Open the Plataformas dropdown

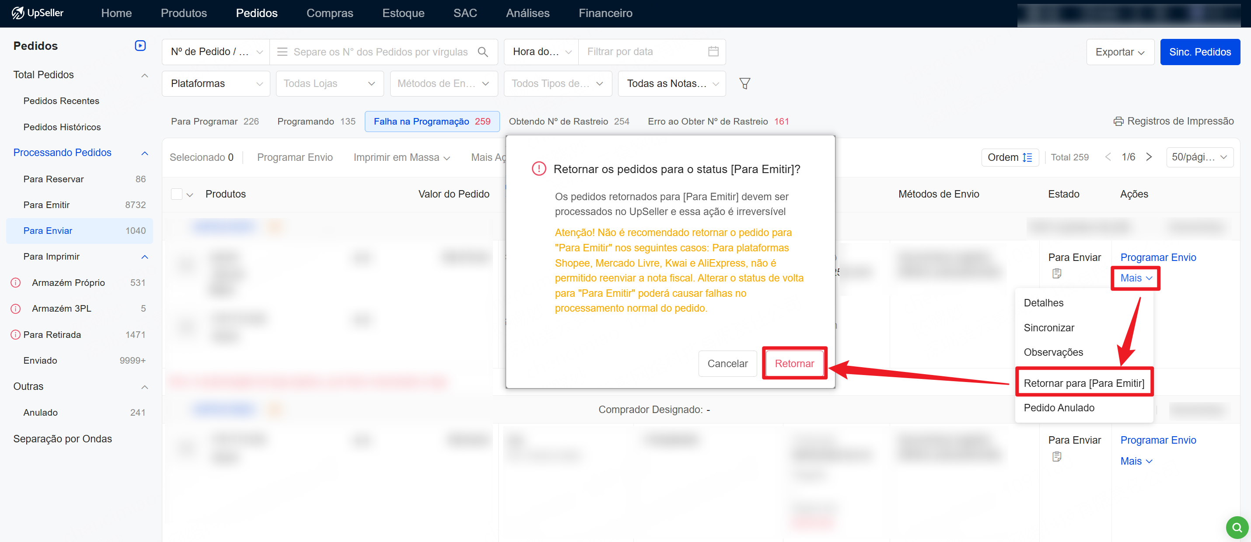216,83
